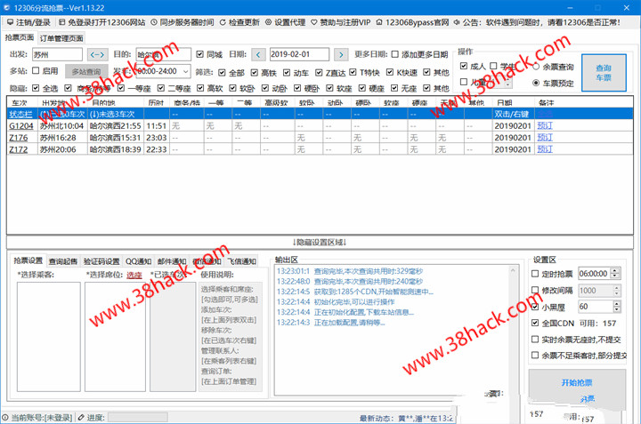The height and width of the screenshot is (424, 641).
Task: Click 预订 link for Z176
Action: 545,138
